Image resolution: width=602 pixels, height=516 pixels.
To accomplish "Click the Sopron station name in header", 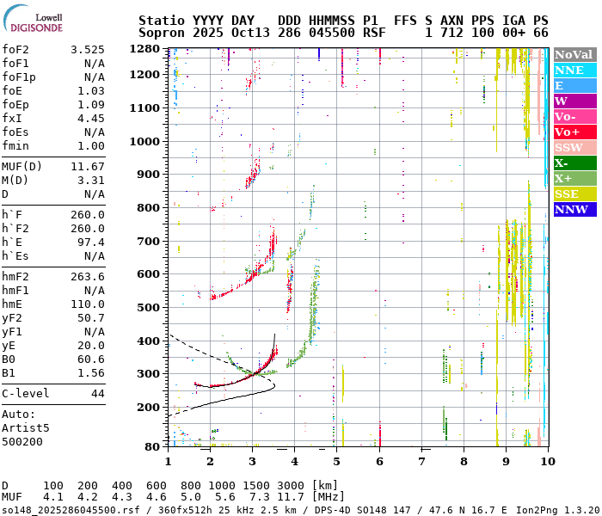I will click(159, 33).
